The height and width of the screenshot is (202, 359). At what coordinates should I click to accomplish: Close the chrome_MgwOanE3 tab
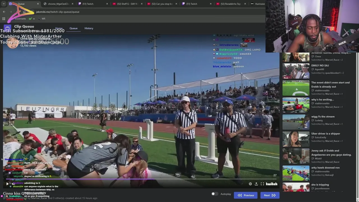[x=72, y=4]
